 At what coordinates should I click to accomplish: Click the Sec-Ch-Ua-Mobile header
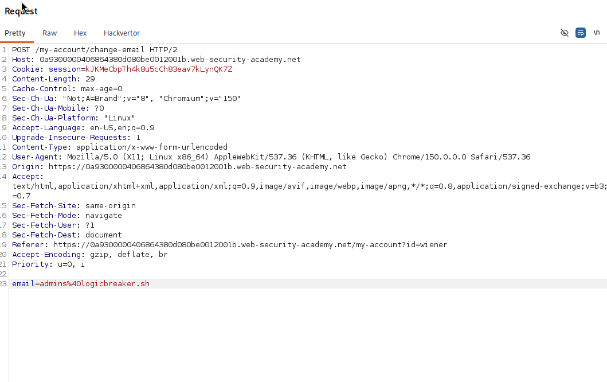point(58,108)
